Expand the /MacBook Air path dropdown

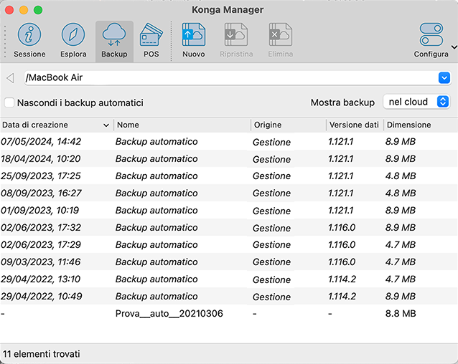coord(444,78)
